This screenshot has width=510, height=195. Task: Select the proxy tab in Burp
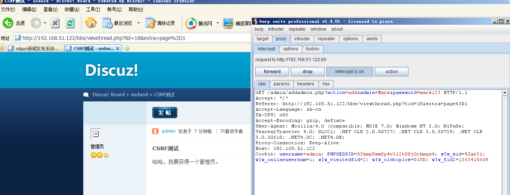click(282, 39)
